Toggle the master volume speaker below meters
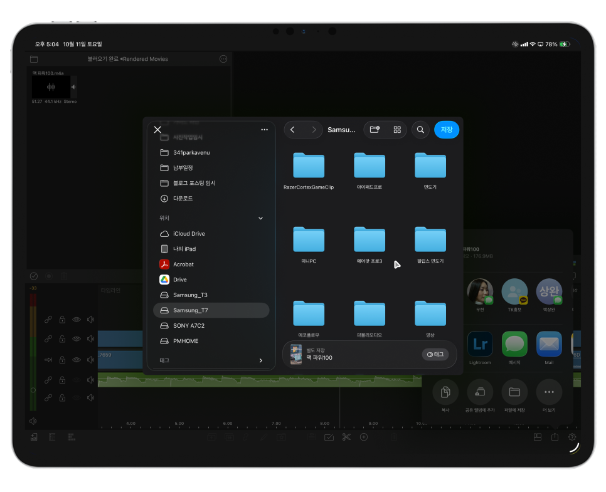This screenshot has height=492, width=606. (x=33, y=421)
